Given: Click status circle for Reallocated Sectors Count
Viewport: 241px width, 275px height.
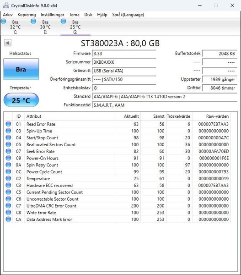Looking at the screenshot, I should (8, 144).
